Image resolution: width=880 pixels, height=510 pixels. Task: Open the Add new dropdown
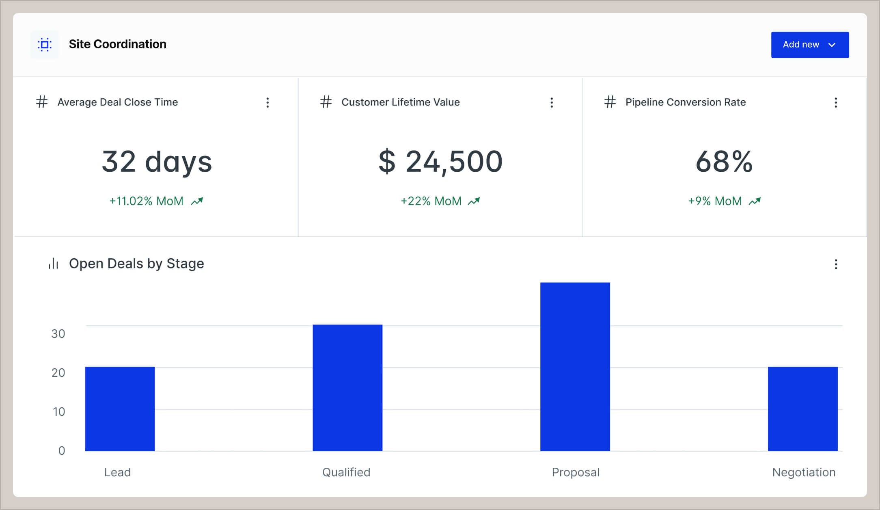[x=831, y=45]
